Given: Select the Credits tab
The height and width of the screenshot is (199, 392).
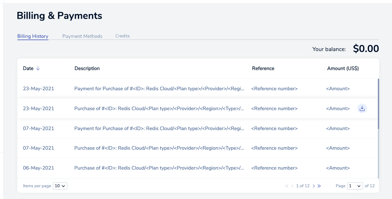Looking at the screenshot, I should 122,36.
